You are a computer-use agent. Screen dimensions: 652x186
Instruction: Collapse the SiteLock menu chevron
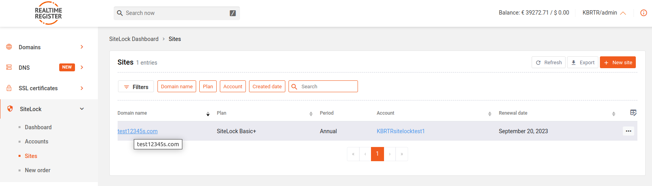pos(82,109)
